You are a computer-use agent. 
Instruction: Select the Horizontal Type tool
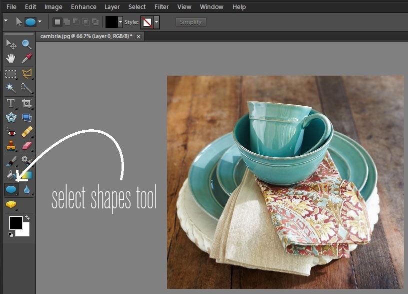coord(10,103)
